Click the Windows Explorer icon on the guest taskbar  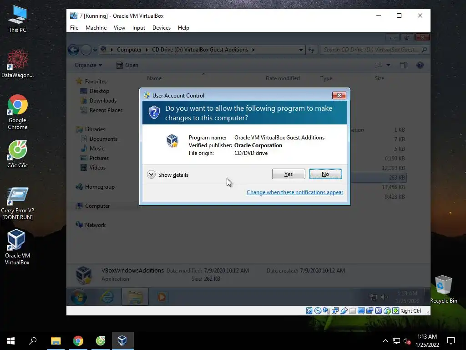[x=135, y=297]
